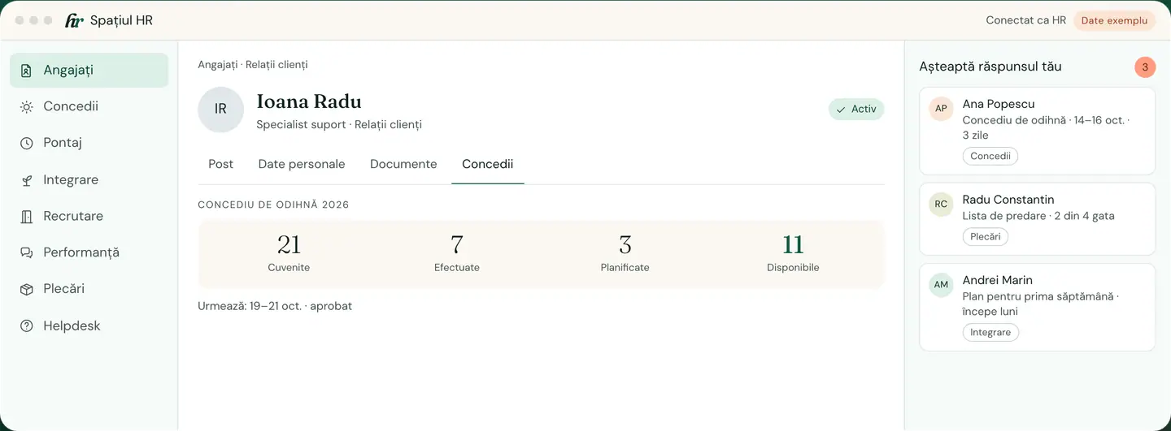This screenshot has width=1171, height=431.
Task: Go to Concedii label in sidebar
Action: pos(71,106)
